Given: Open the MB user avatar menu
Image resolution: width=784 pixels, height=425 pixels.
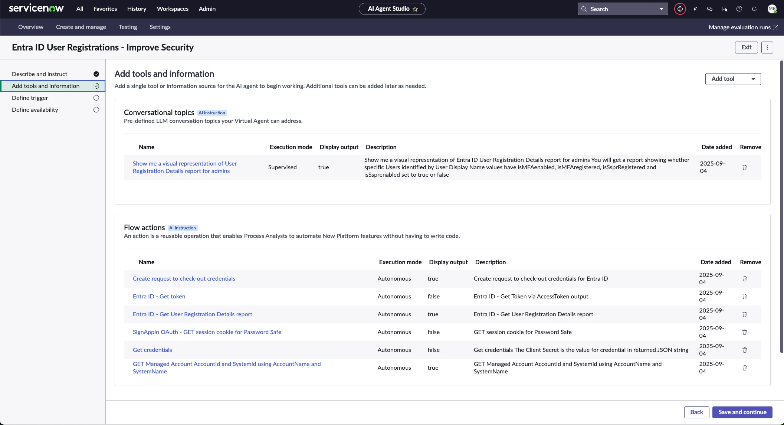Looking at the screenshot, I should click(772, 9).
